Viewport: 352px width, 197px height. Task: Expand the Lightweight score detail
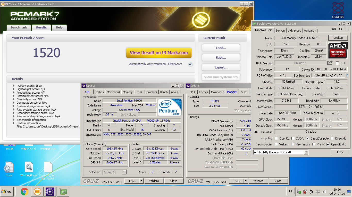pos(14,89)
